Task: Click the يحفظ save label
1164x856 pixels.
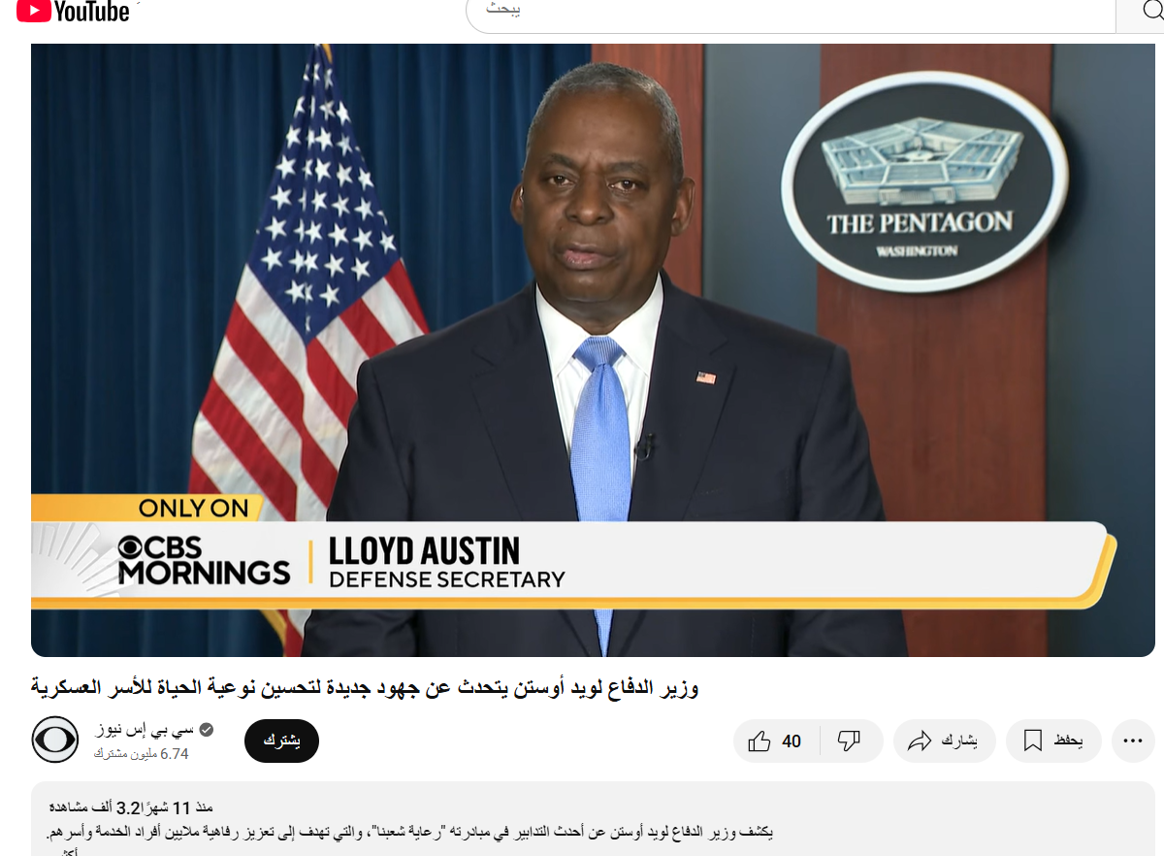Action: 1067,741
